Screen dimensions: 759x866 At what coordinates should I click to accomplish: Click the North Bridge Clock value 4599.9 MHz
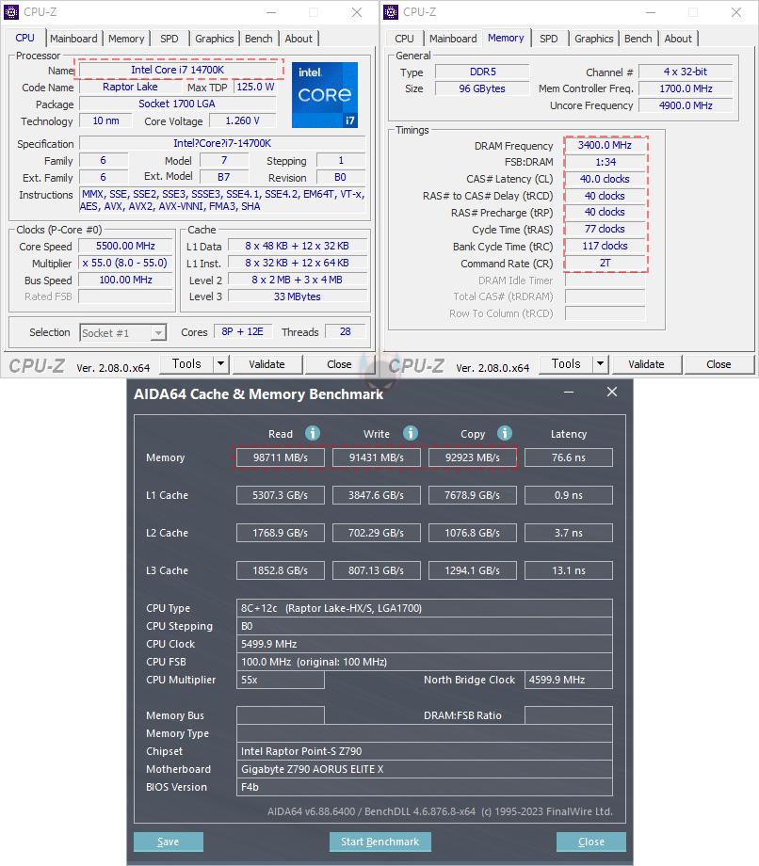pyautogui.click(x=569, y=680)
